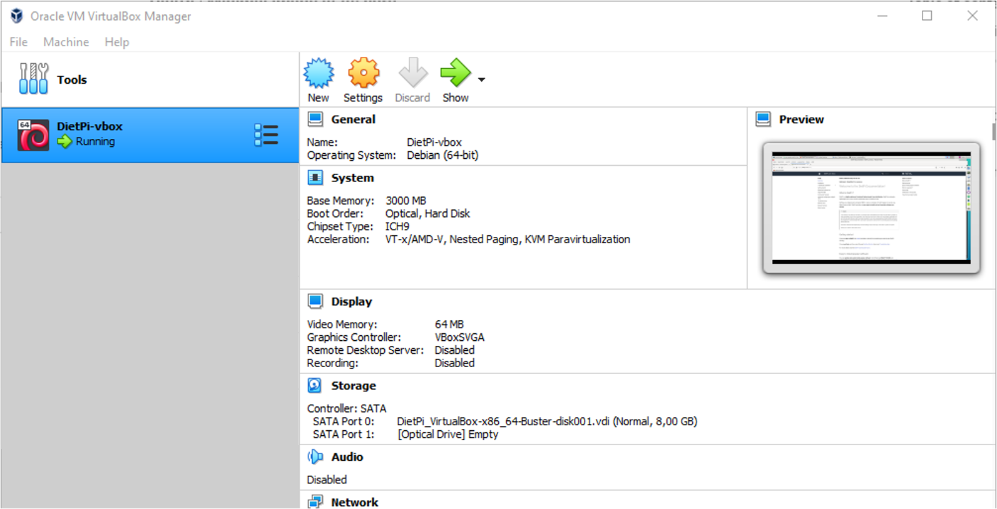Open the Network section heading link
This screenshot has width=997, height=509.
pos(355,502)
